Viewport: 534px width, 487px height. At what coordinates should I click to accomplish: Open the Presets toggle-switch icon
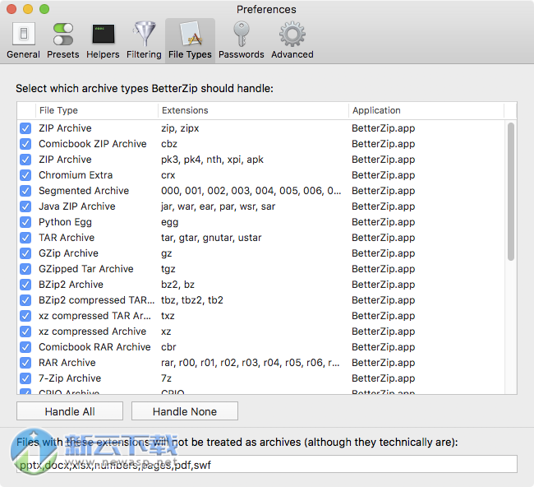point(63,34)
